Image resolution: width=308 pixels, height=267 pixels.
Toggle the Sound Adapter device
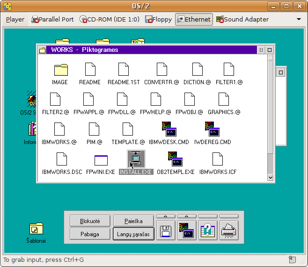242,20
